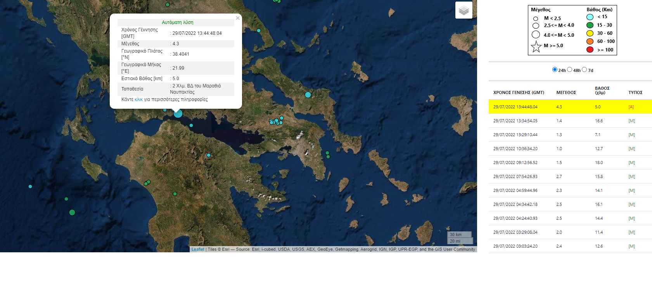Click the lone cyan marker in the far west sea

[x=30, y=187]
